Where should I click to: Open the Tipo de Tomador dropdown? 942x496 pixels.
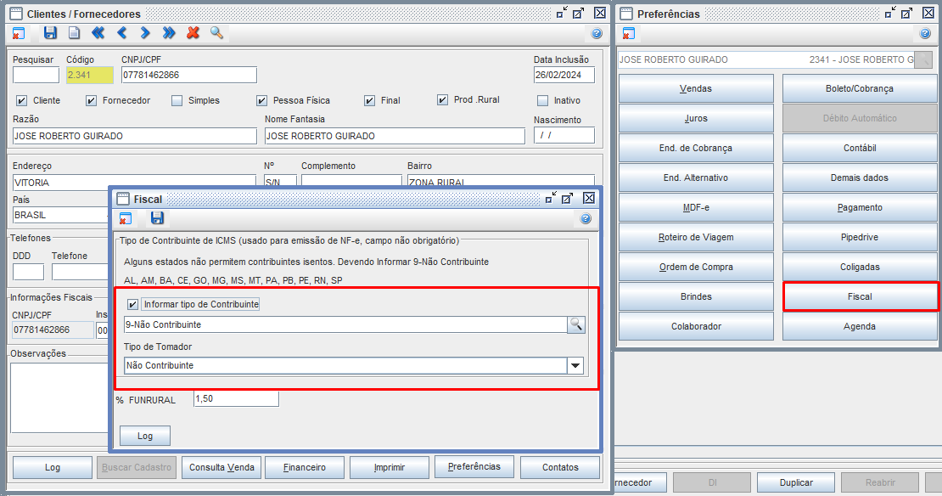(x=575, y=365)
